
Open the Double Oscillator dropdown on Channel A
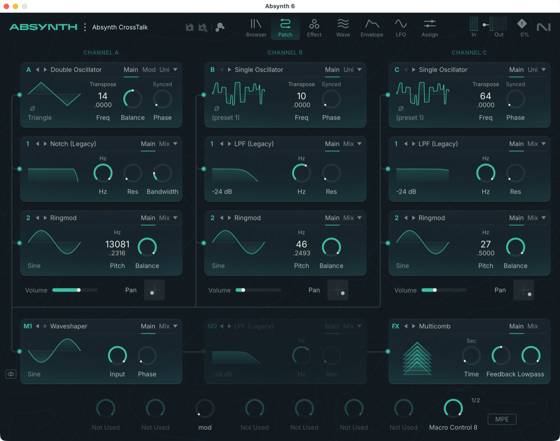(175, 69)
